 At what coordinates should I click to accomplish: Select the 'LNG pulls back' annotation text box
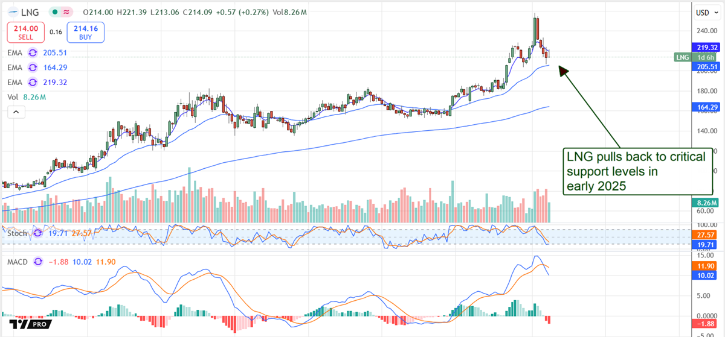click(x=635, y=172)
